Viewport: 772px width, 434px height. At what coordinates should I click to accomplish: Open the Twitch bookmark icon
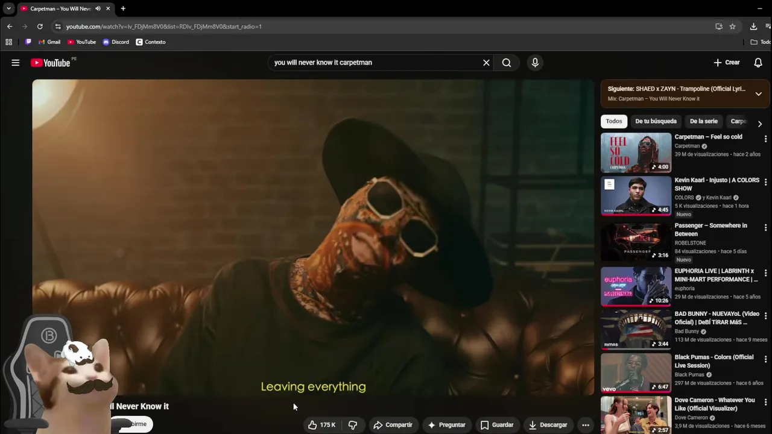[28, 42]
